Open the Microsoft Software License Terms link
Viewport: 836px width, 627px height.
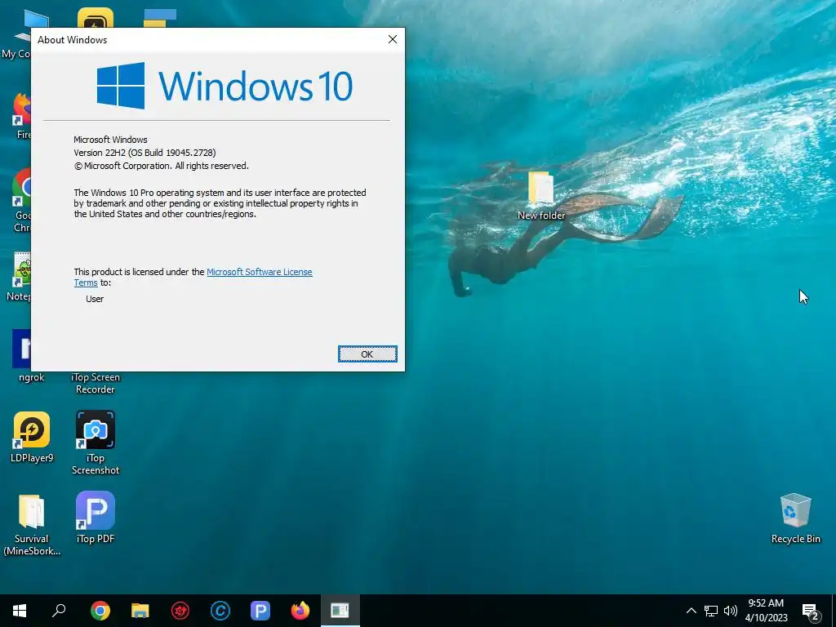[x=259, y=272]
